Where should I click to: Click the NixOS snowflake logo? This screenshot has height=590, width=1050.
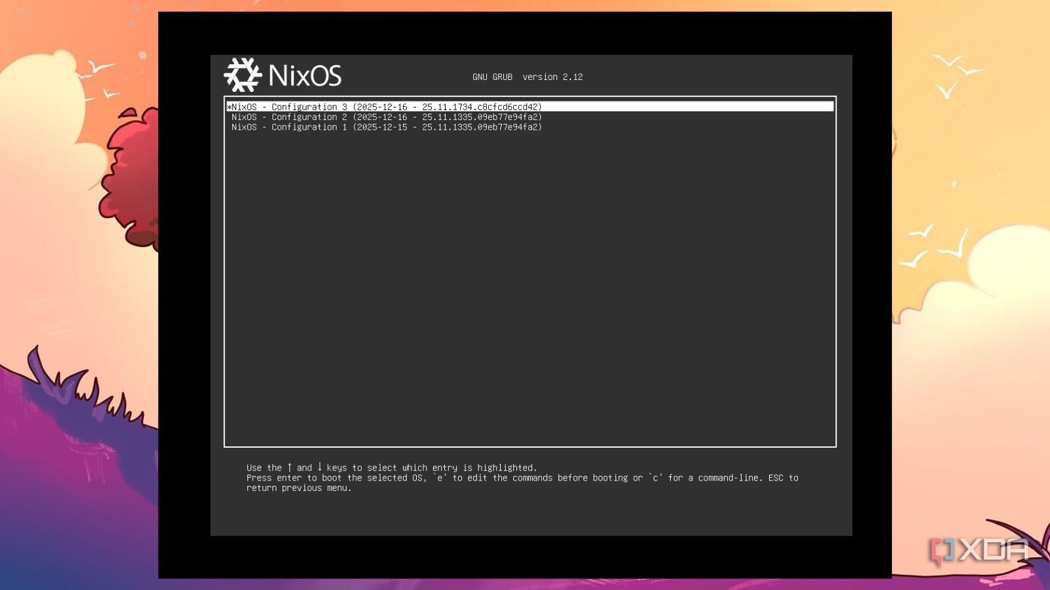[243, 75]
